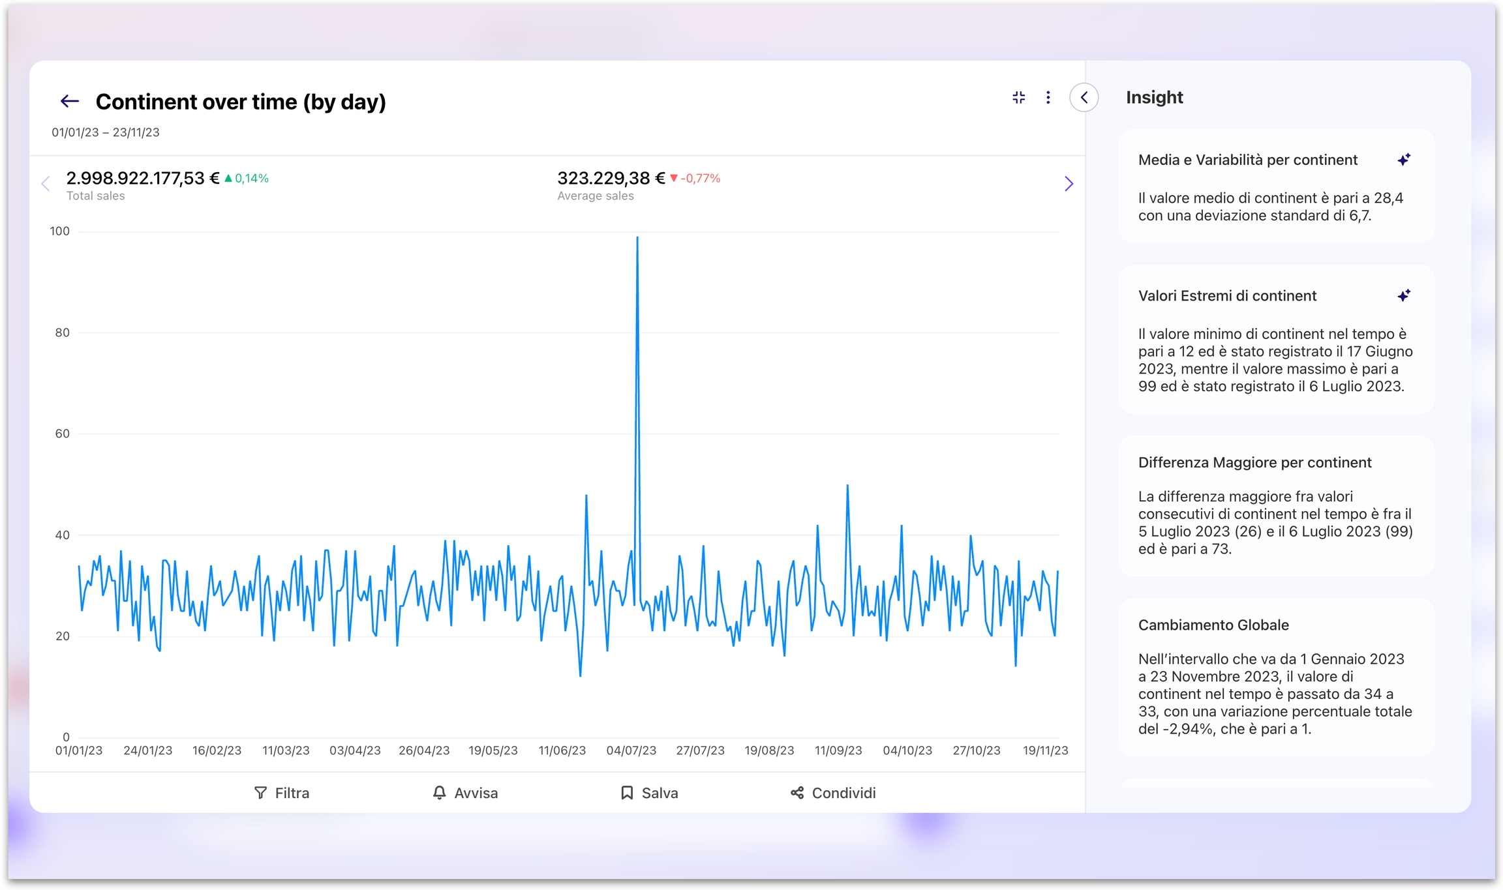Click sparkle icon on Media e Variabilità card
The width and height of the screenshot is (1503, 890).
(1404, 160)
